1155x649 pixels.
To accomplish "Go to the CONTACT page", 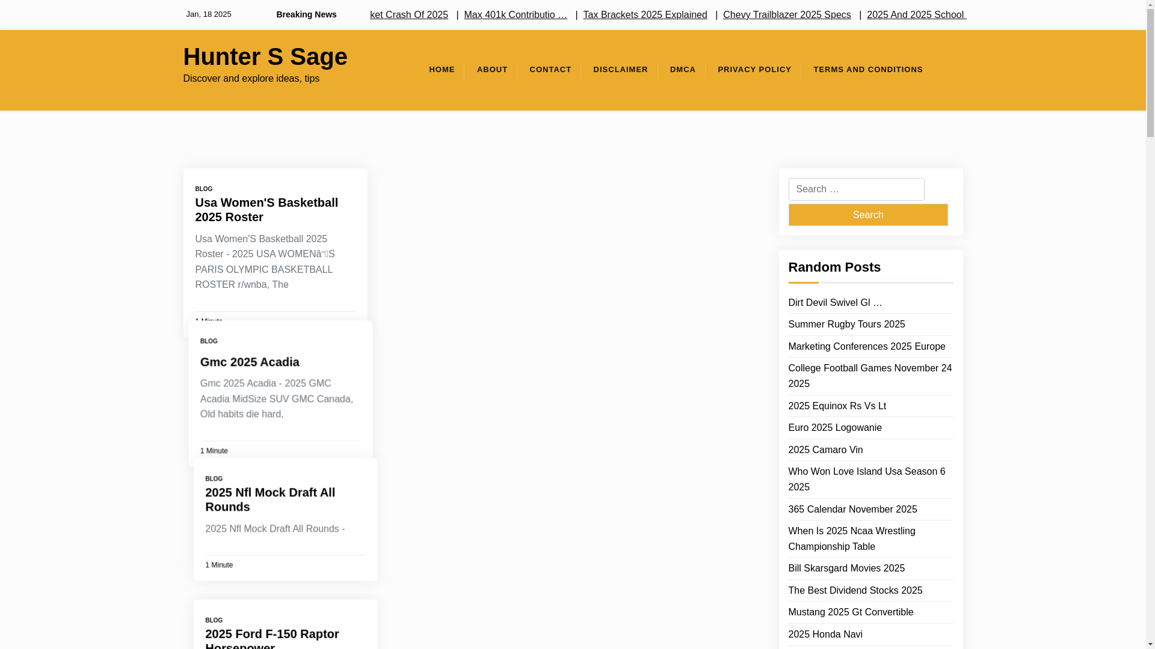I will tap(550, 70).
